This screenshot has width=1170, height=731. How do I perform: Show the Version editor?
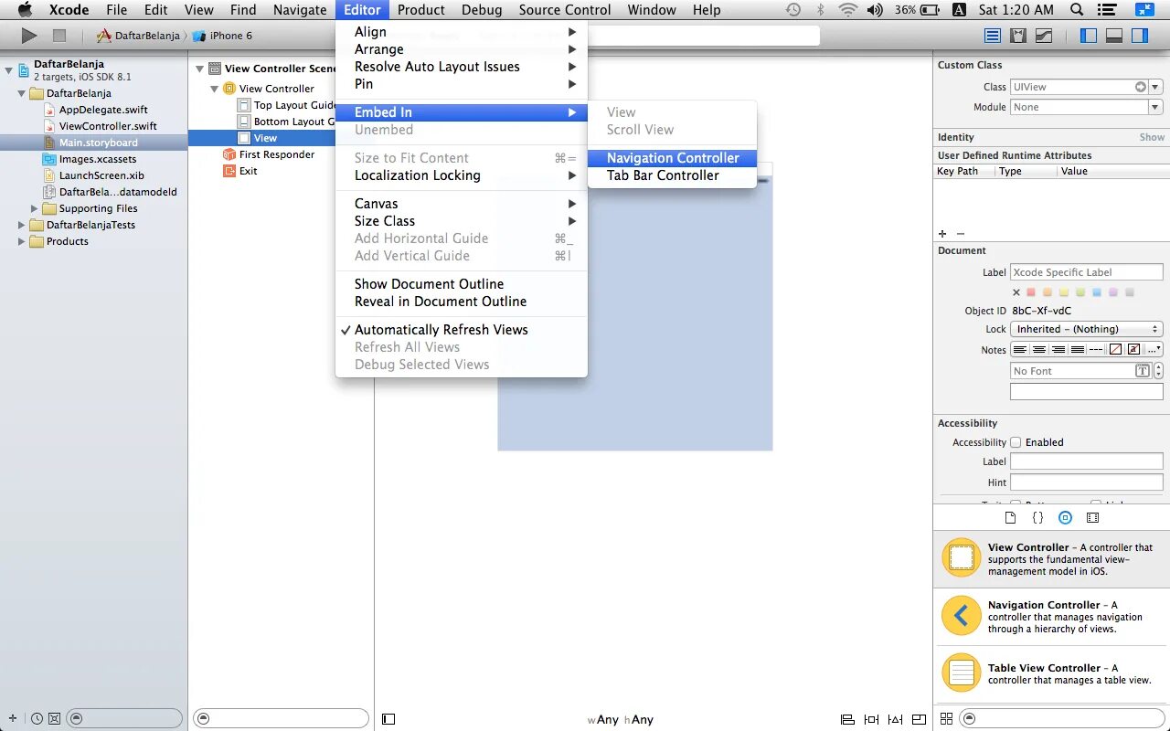click(1044, 36)
